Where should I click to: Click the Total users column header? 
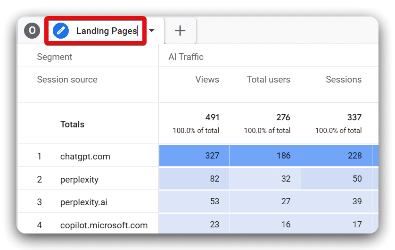pyautogui.click(x=268, y=80)
